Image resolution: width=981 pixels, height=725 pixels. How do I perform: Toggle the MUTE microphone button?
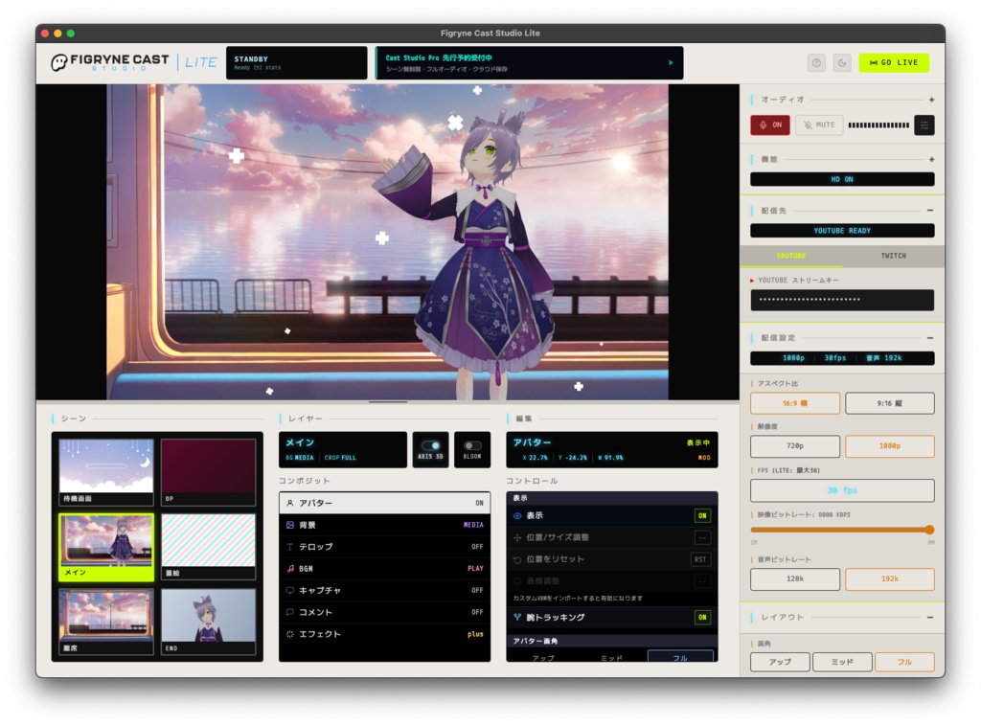pyautogui.click(x=820, y=125)
